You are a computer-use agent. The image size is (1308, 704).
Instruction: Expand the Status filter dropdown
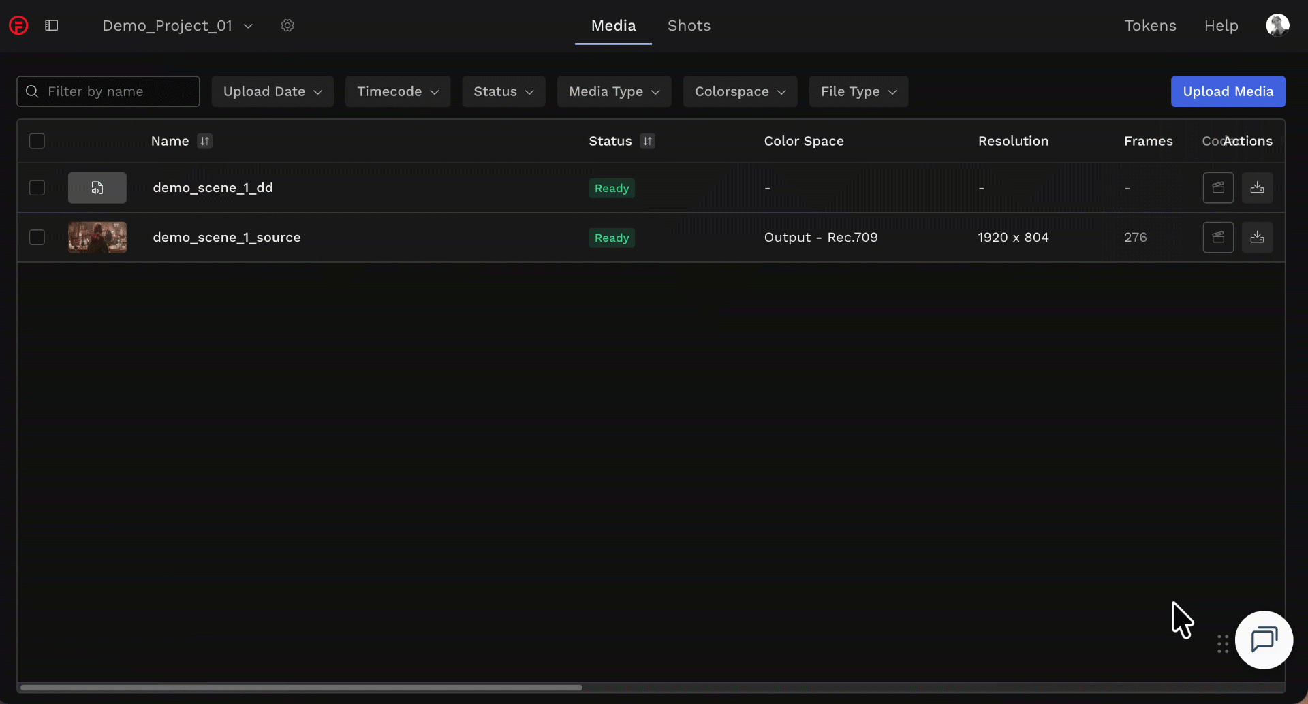click(x=503, y=91)
